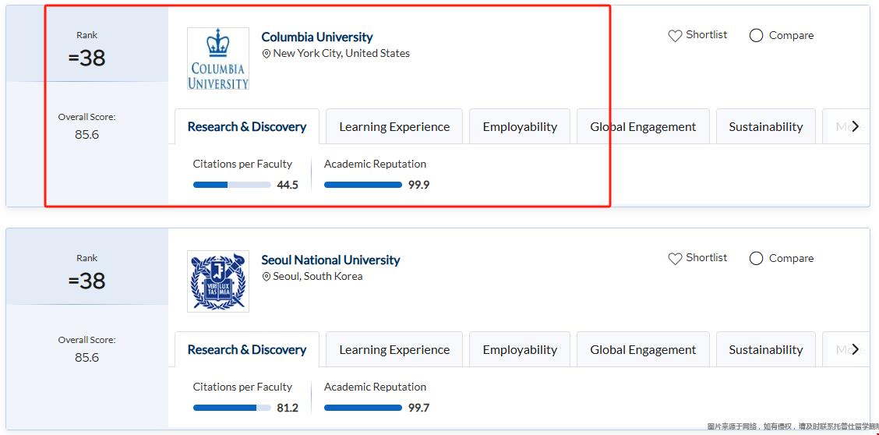Click the heart icon beside Columbia's Shortlist

point(675,36)
